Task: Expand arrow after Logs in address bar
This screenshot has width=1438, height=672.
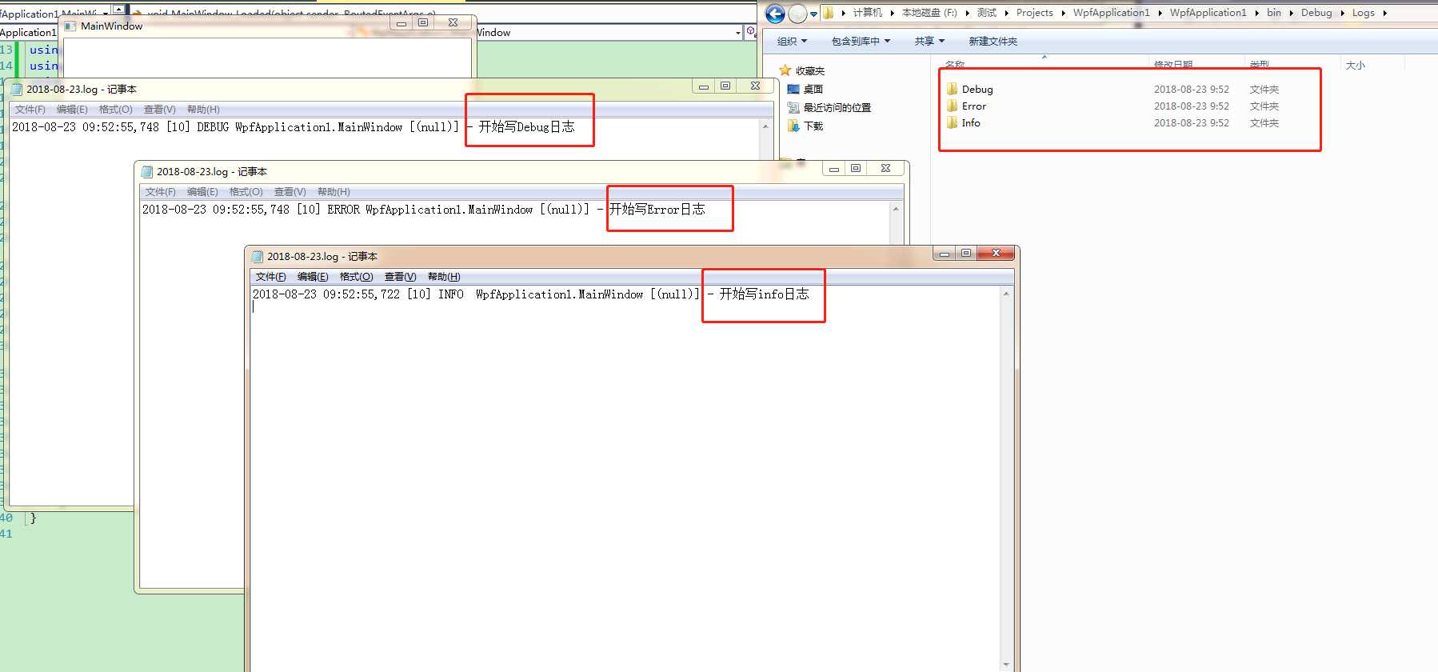Action: [1384, 13]
